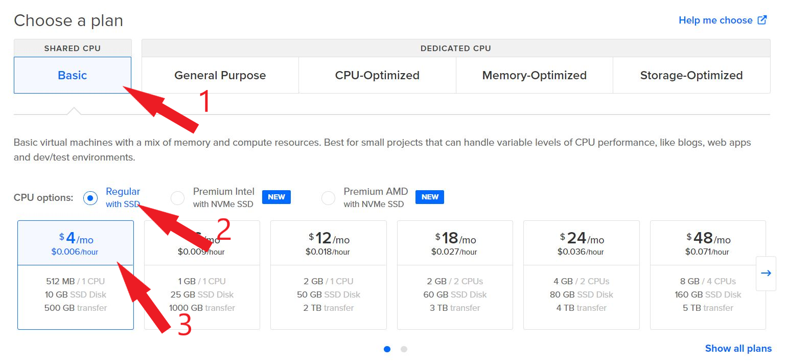Click the right arrow to see more plans
Viewport: 810px width, 363px height.
pos(766,273)
